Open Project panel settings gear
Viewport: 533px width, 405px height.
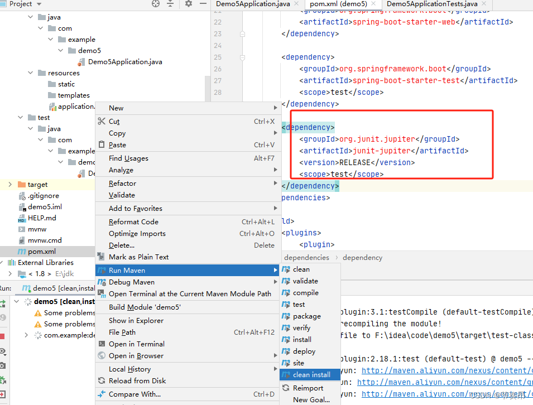(x=188, y=4)
